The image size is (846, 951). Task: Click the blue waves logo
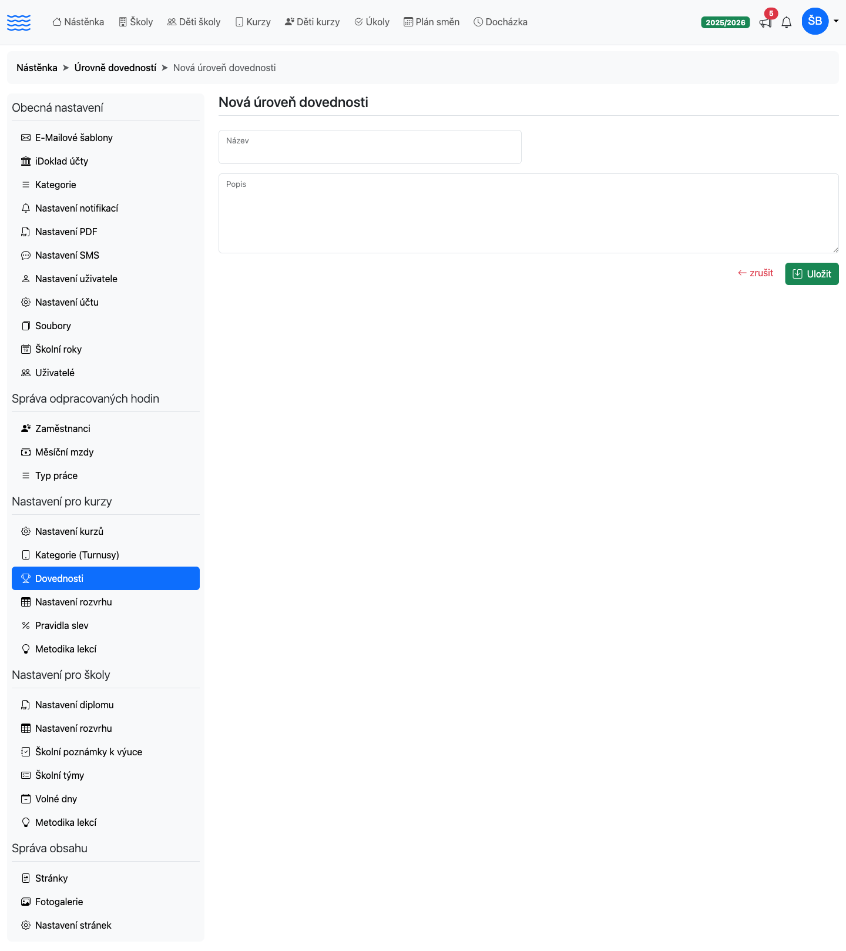point(19,22)
